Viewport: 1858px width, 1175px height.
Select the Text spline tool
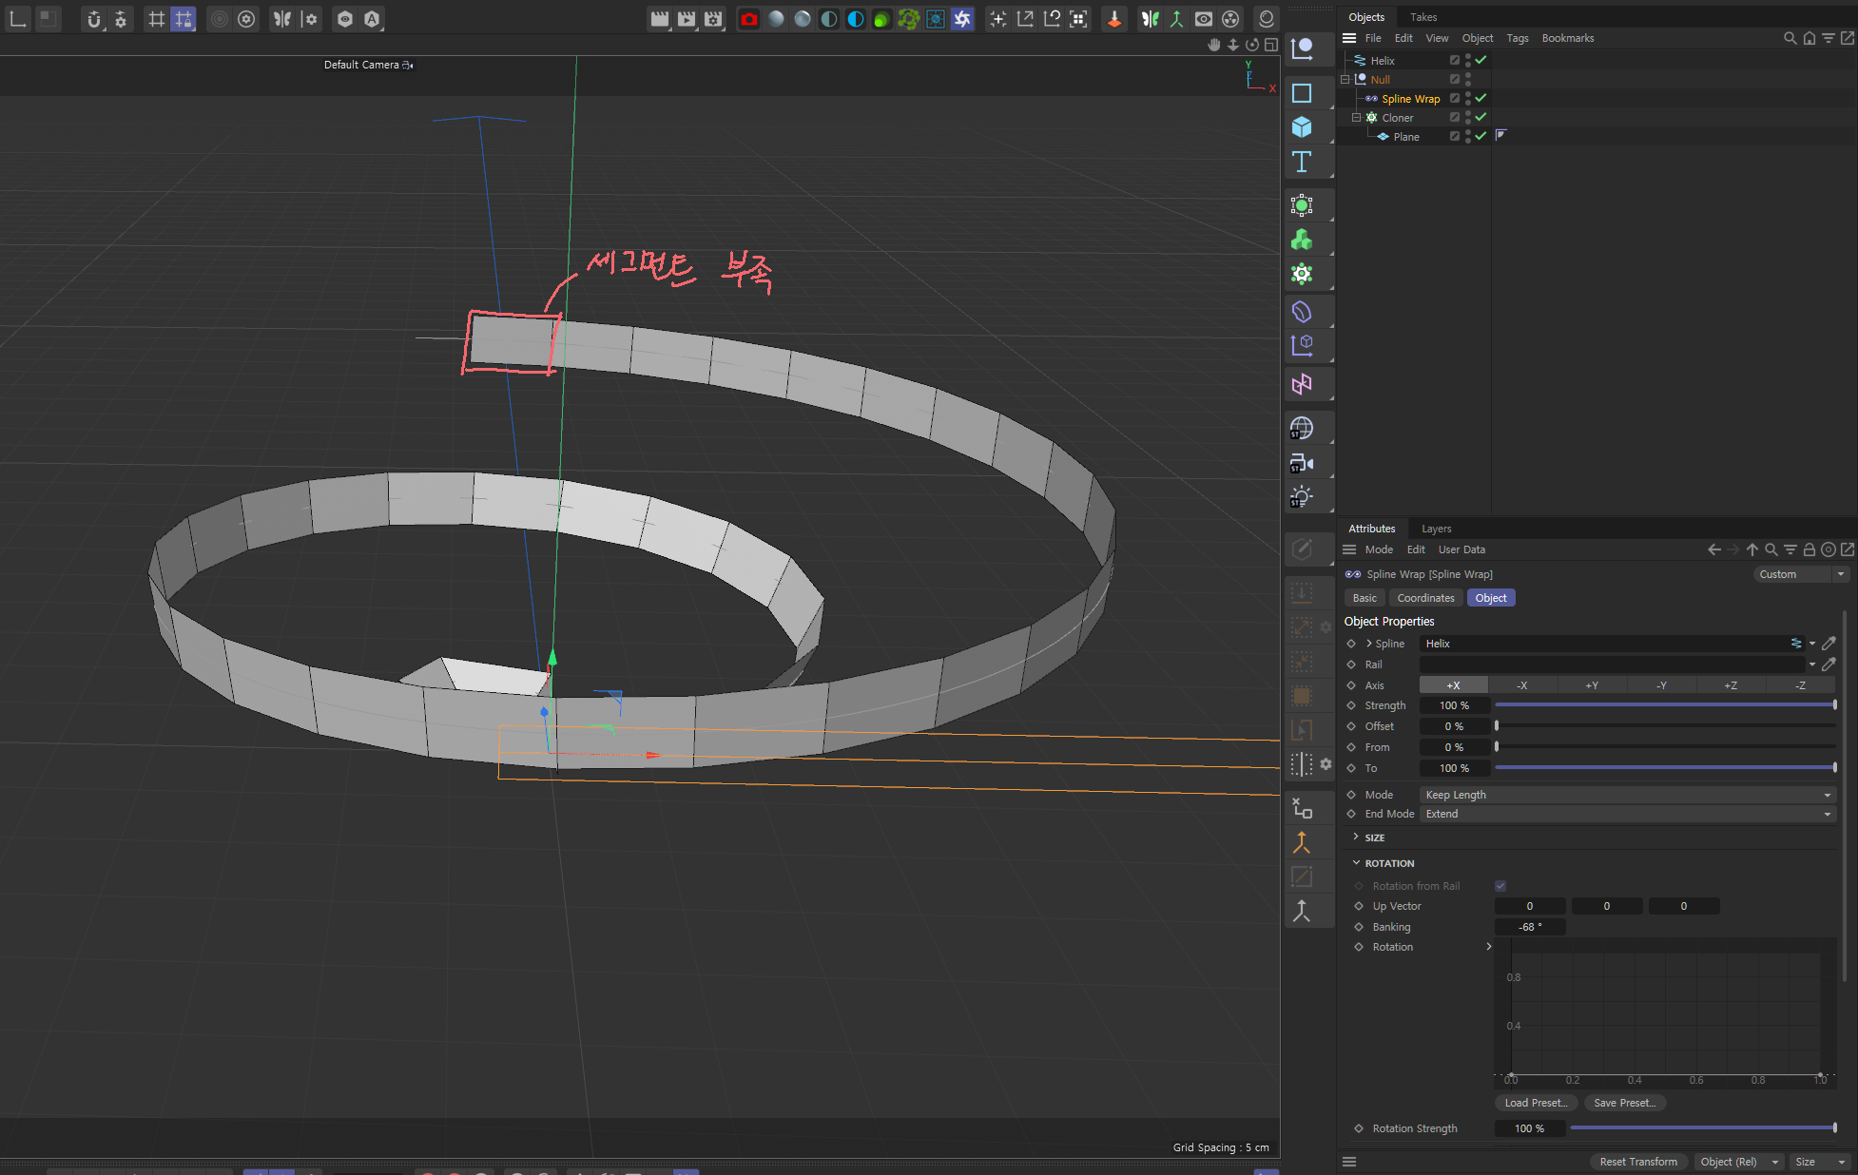pyautogui.click(x=1302, y=162)
